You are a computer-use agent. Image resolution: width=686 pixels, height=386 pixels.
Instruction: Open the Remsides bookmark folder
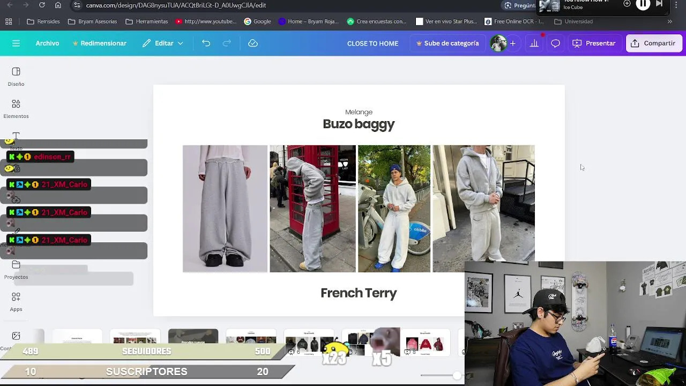coord(43,21)
